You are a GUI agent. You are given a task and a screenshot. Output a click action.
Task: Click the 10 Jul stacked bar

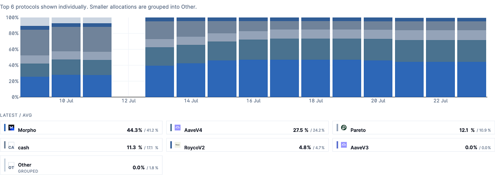click(x=66, y=57)
